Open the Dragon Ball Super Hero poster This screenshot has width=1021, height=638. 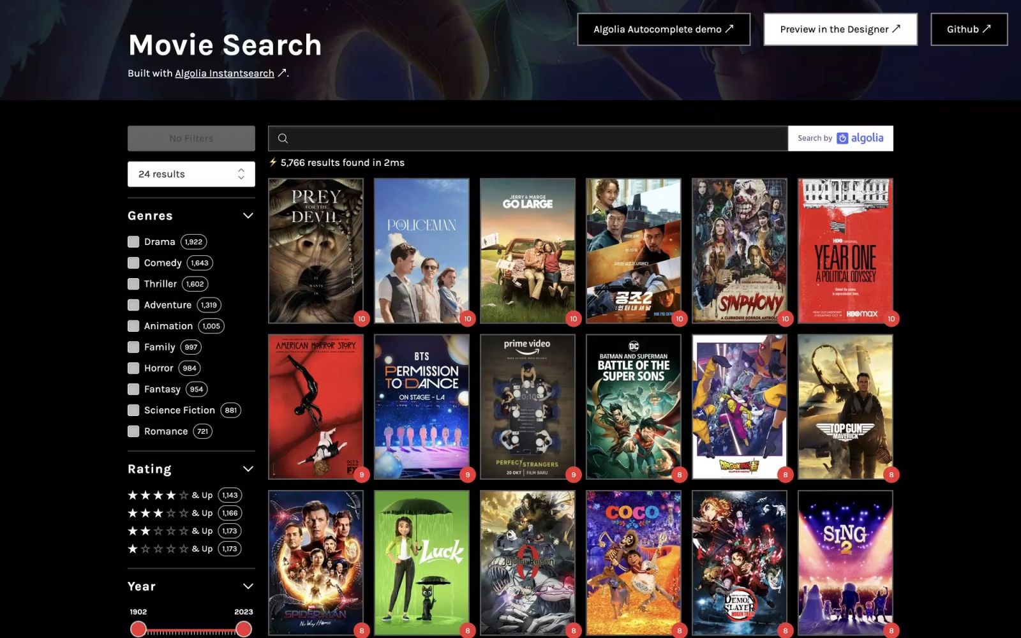[740, 407]
